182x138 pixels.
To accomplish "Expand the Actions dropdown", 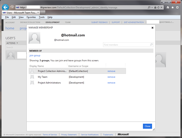I will click(x=12, y=43).
